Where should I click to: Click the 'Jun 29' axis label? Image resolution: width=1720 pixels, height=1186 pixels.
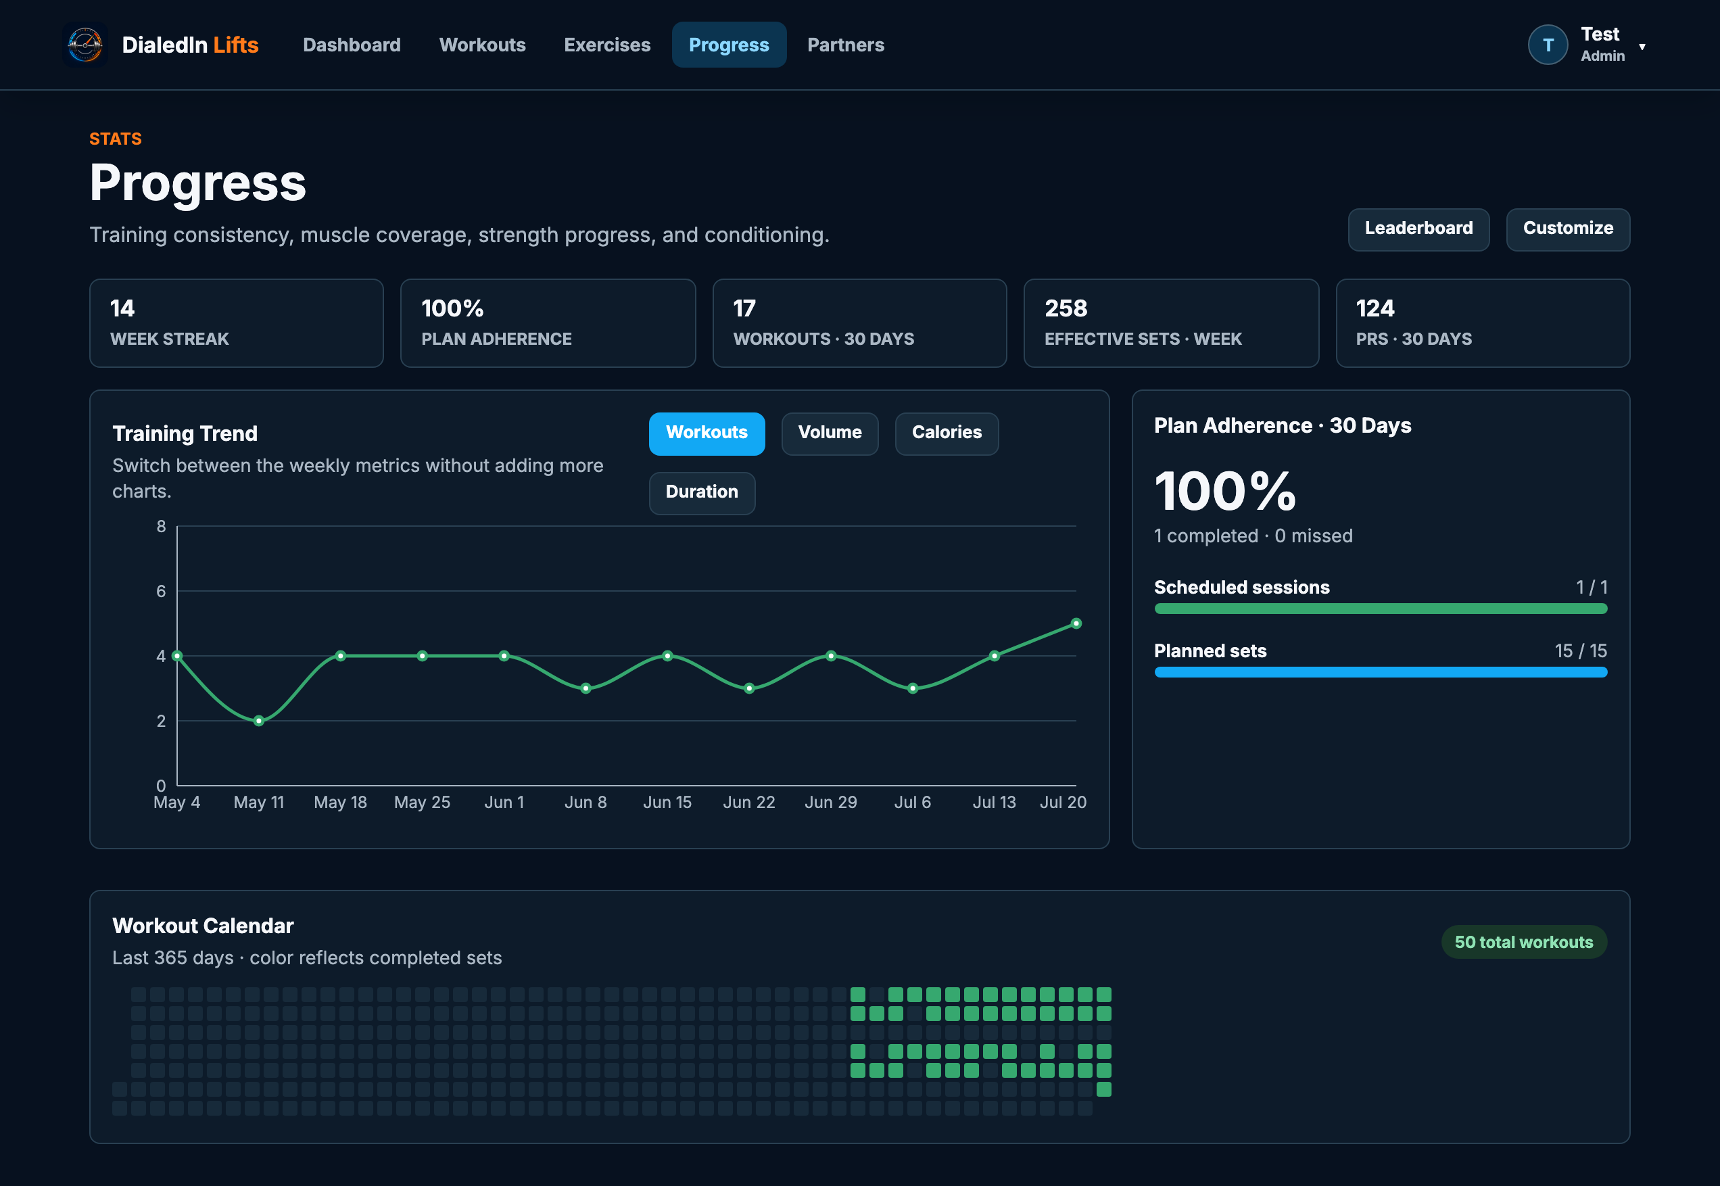point(831,802)
